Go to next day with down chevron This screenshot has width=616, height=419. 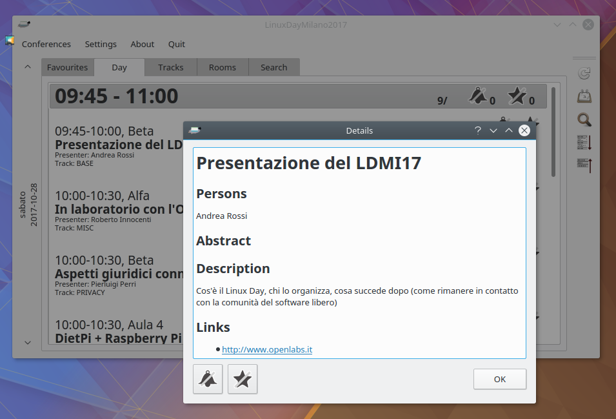point(28,343)
